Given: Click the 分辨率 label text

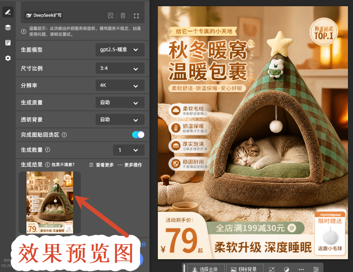Looking at the screenshot, I should pos(29,85).
